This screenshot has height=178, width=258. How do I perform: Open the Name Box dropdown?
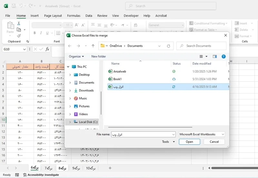[25, 49]
